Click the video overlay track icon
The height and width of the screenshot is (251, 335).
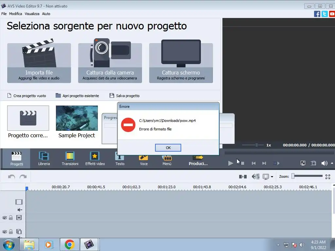[19, 231]
